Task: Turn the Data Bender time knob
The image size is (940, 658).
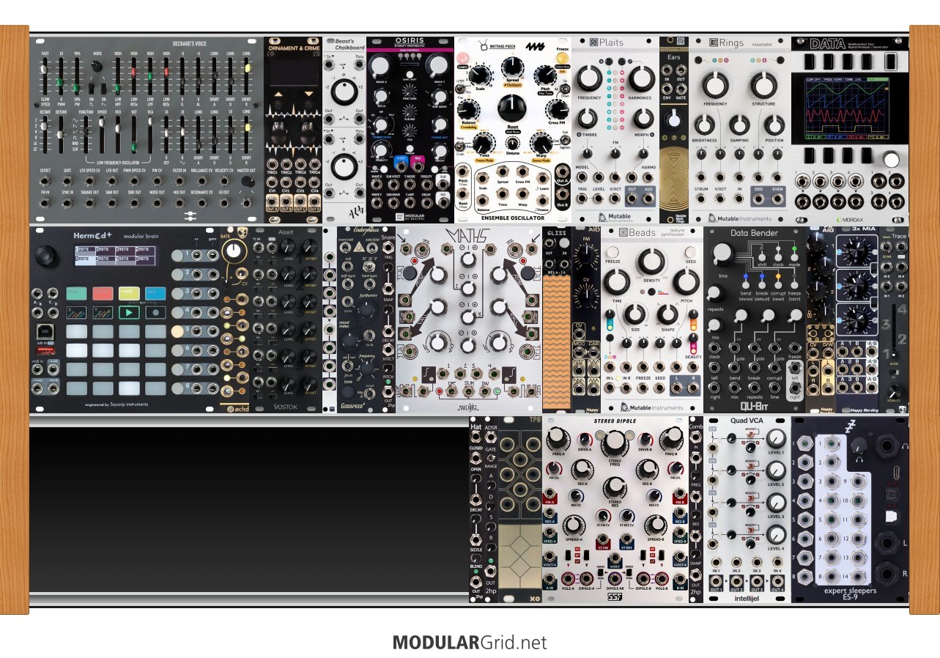Action: point(722,254)
